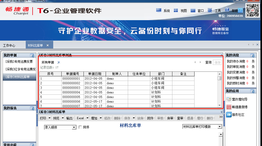Close all tabs X at tab bar right
262x146 pixels.
coord(257,44)
